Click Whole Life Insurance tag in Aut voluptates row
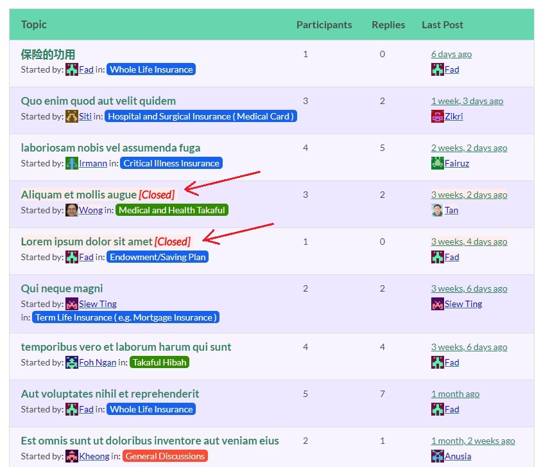 [151, 409]
